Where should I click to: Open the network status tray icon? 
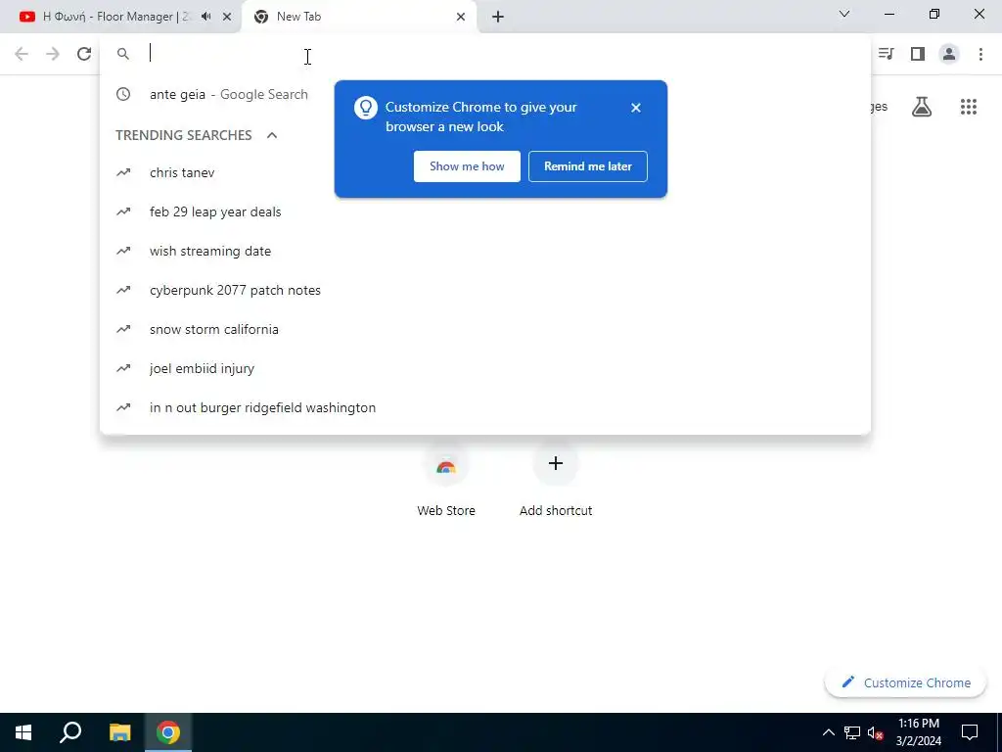click(x=852, y=732)
